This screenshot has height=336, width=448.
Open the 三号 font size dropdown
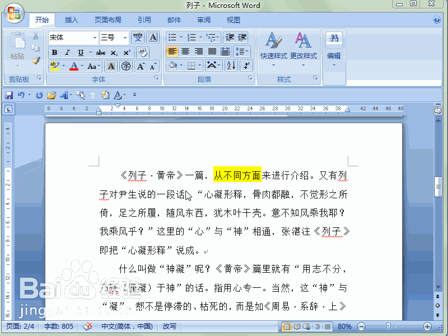point(122,38)
